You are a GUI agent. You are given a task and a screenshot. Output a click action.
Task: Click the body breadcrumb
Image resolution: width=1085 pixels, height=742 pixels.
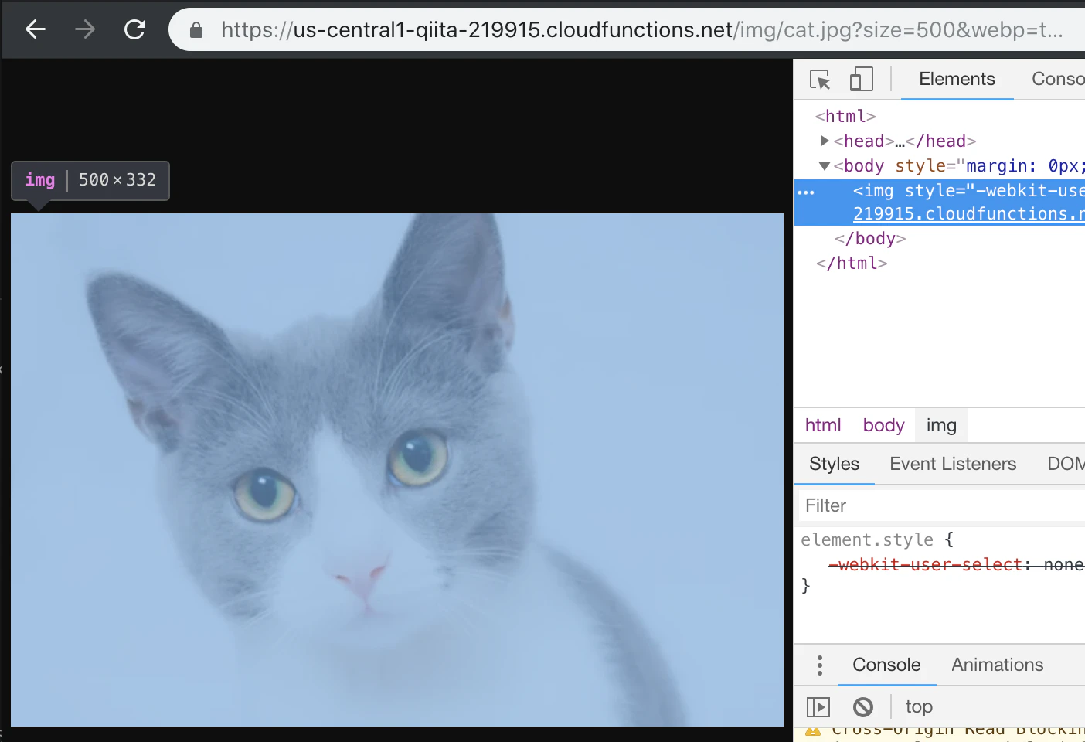pyautogui.click(x=883, y=425)
